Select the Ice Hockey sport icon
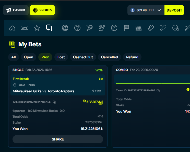 click(x=102, y=28)
